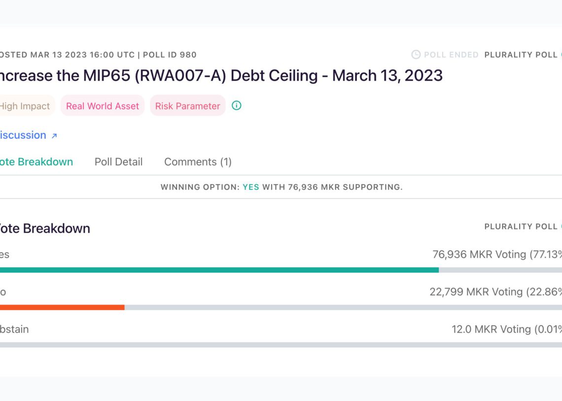Viewport: 562px width, 401px height.
Task: Click the green info icon after the tags
Action: tap(237, 106)
